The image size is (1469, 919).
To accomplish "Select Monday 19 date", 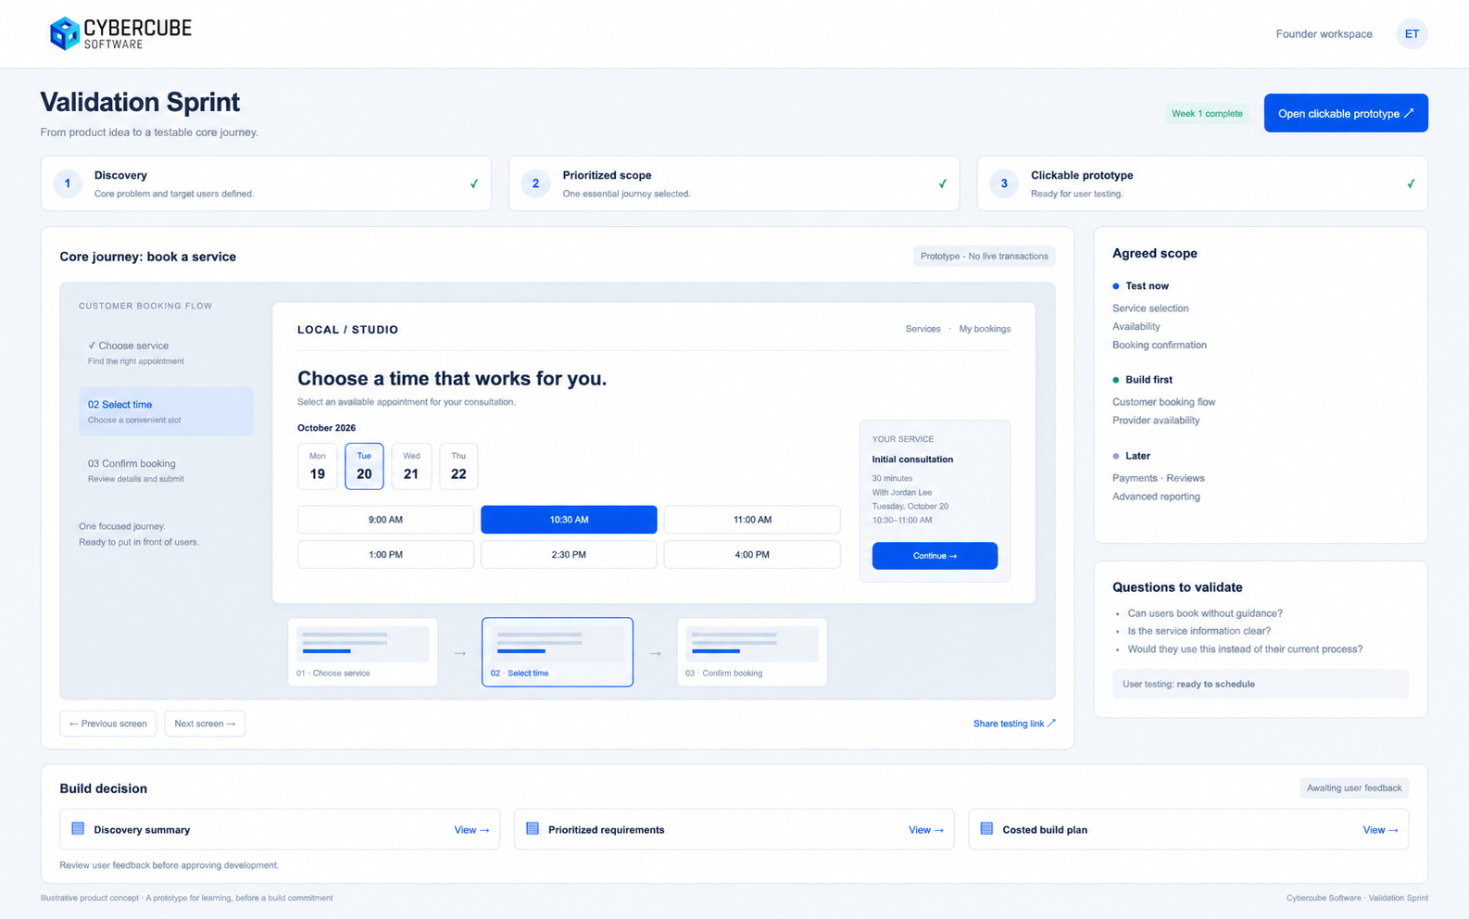I will [318, 466].
